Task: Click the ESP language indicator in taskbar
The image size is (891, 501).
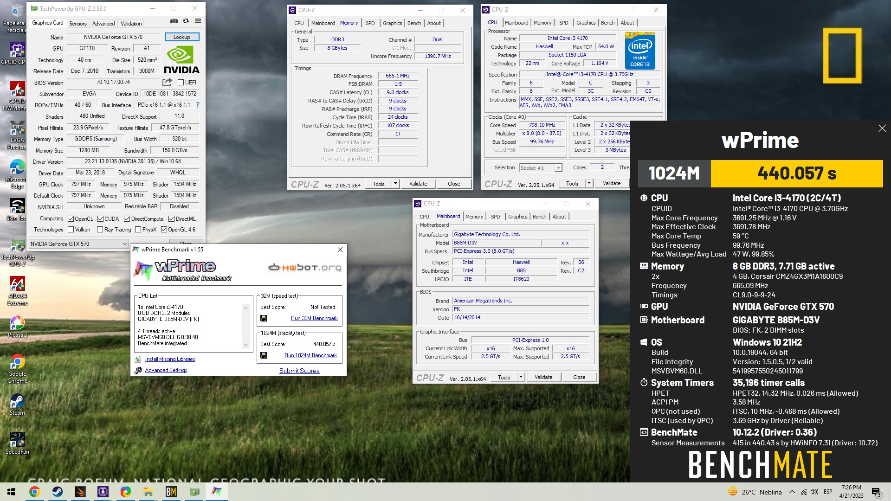Action: [x=828, y=492]
